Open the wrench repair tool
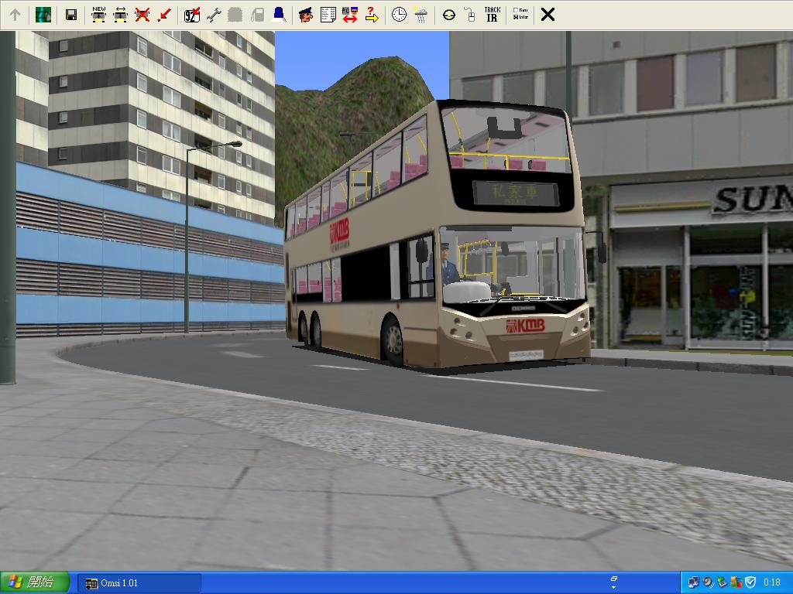The width and height of the screenshot is (793, 594). click(214, 15)
